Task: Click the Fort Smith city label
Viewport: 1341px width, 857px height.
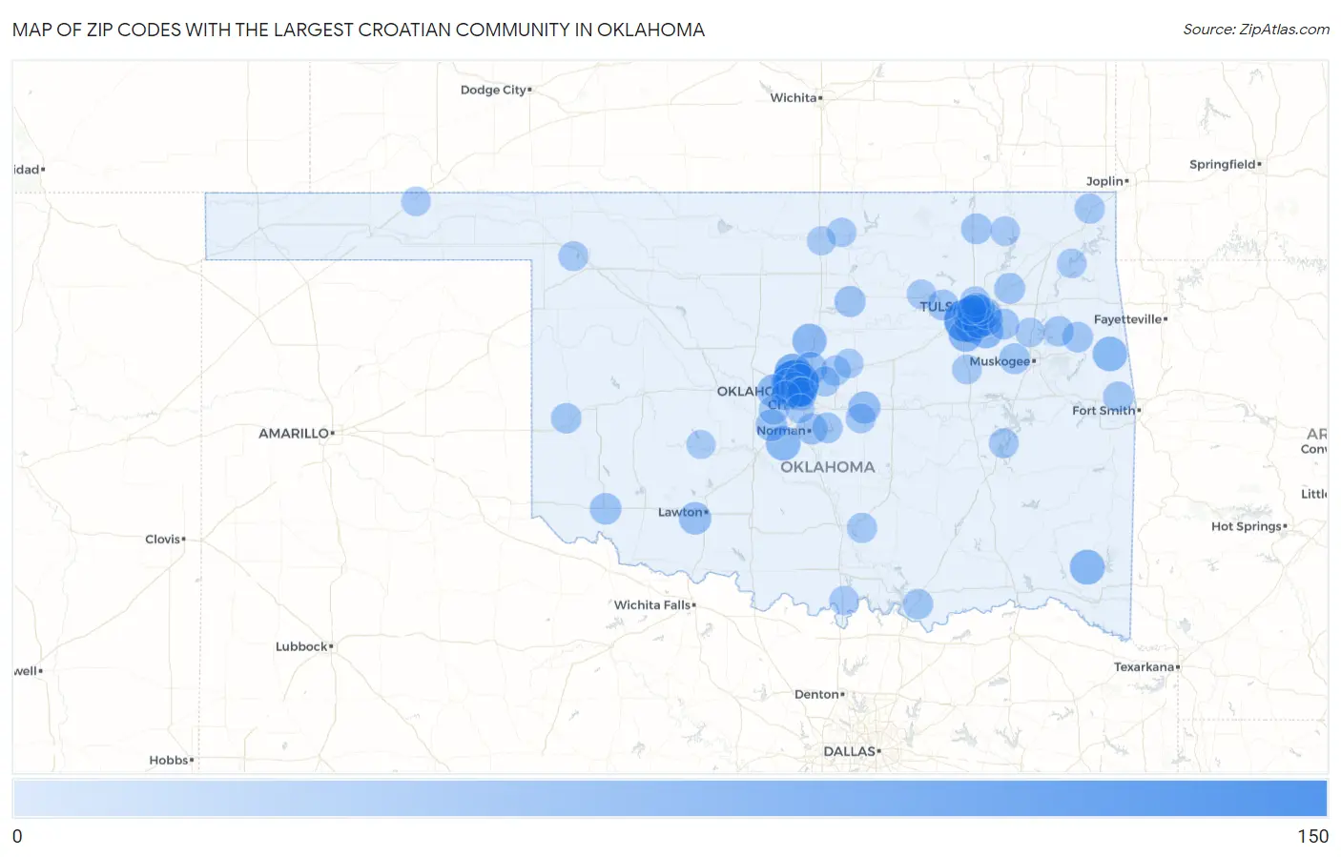Action: (1104, 411)
